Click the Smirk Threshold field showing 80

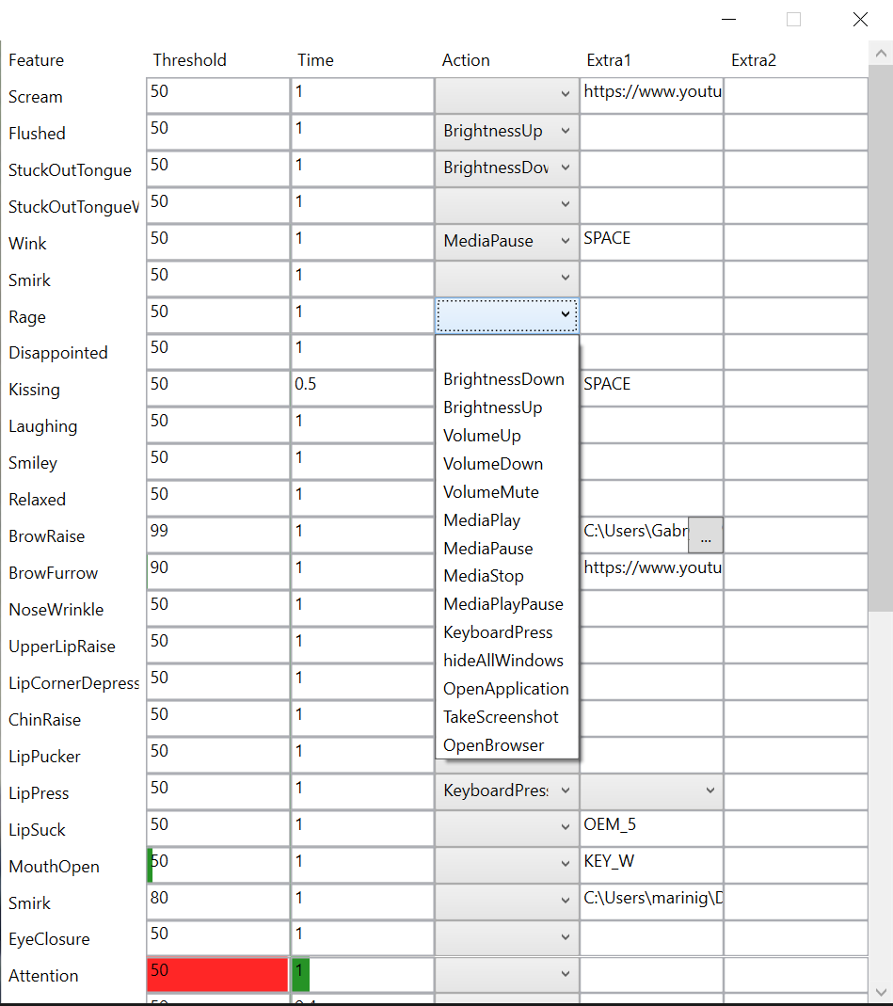(217, 902)
